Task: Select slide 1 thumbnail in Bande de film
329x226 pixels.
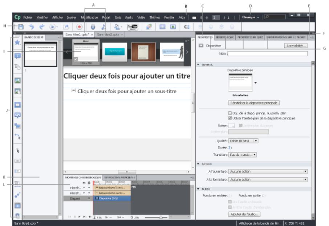Action: point(41,54)
